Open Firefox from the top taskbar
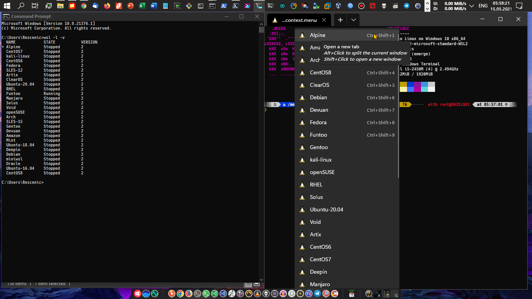The height and width of the screenshot is (299, 532). [107, 6]
